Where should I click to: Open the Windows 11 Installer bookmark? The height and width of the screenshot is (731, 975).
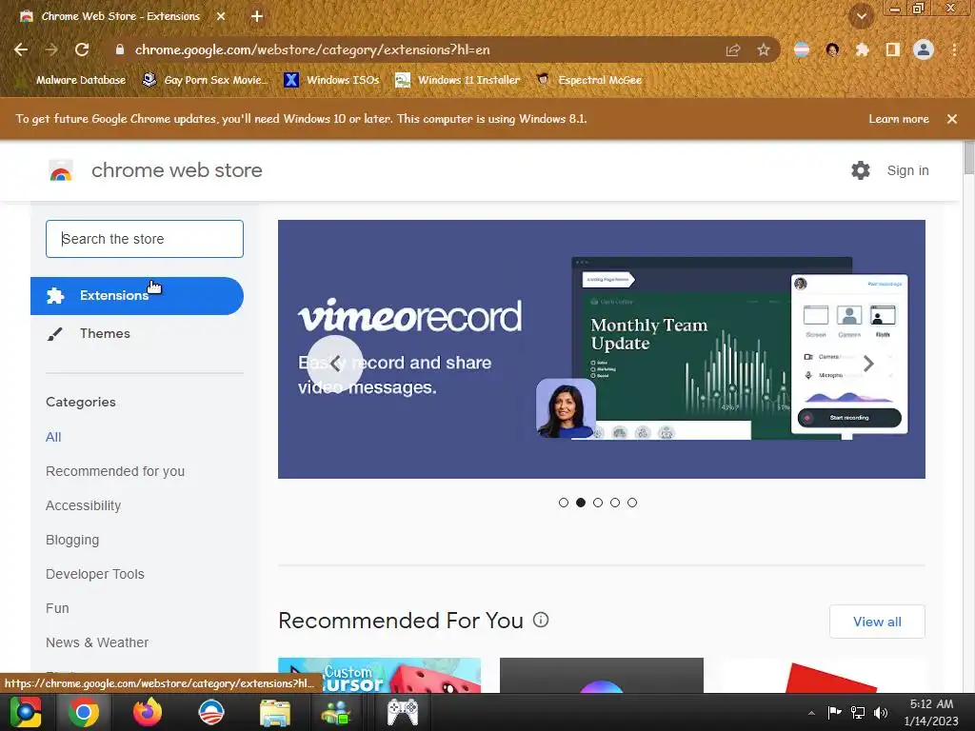[x=458, y=80]
